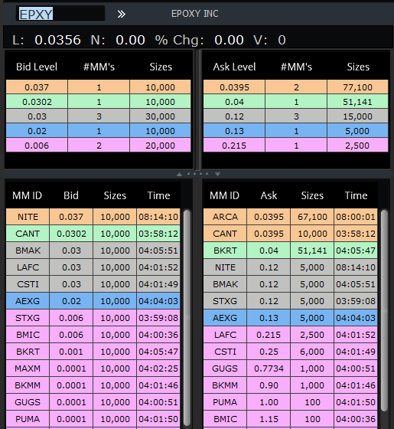The height and width of the screenshot is (429, 394).
Task: Click the EPXY symbol input field
Action: [60, 14]
